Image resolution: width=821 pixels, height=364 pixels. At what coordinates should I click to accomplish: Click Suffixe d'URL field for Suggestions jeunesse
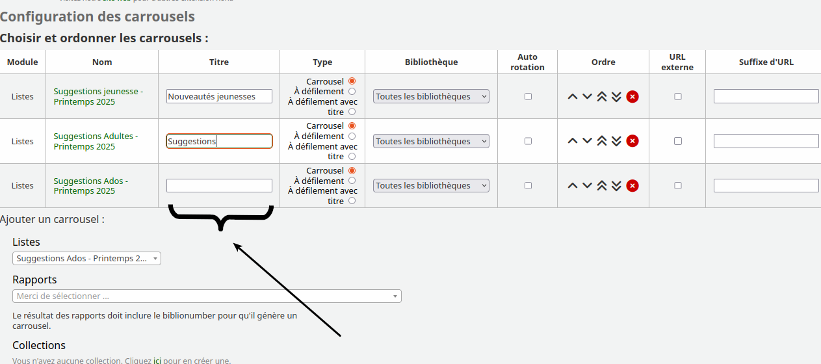(766, 96)
